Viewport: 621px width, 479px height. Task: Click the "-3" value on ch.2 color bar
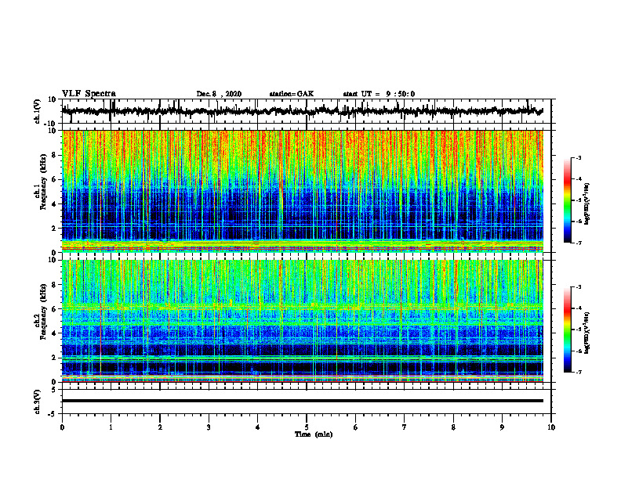[578, 287]
